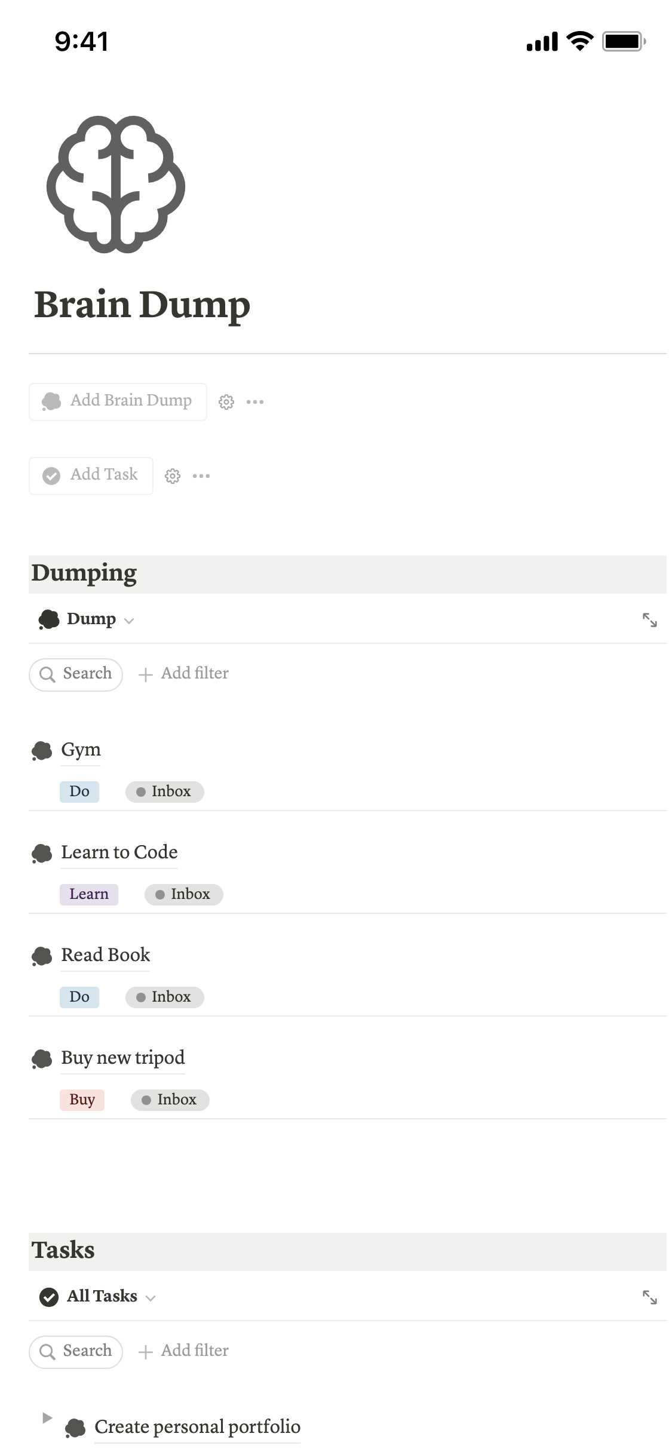Screen dimensions: 672x1455
Task: Select the red Buy tag
Action: 82,1100
